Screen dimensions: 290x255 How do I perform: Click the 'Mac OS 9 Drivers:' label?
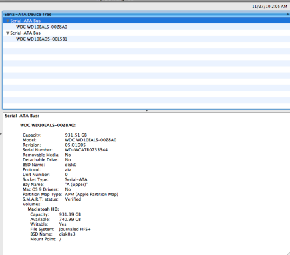[41, 189]
